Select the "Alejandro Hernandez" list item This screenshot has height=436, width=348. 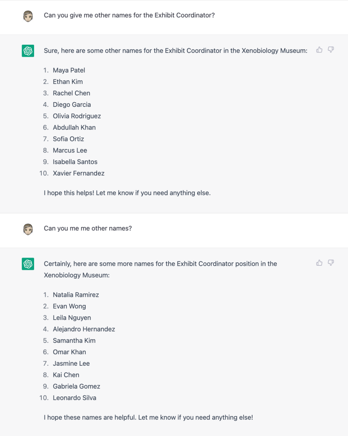pos(84,329)
